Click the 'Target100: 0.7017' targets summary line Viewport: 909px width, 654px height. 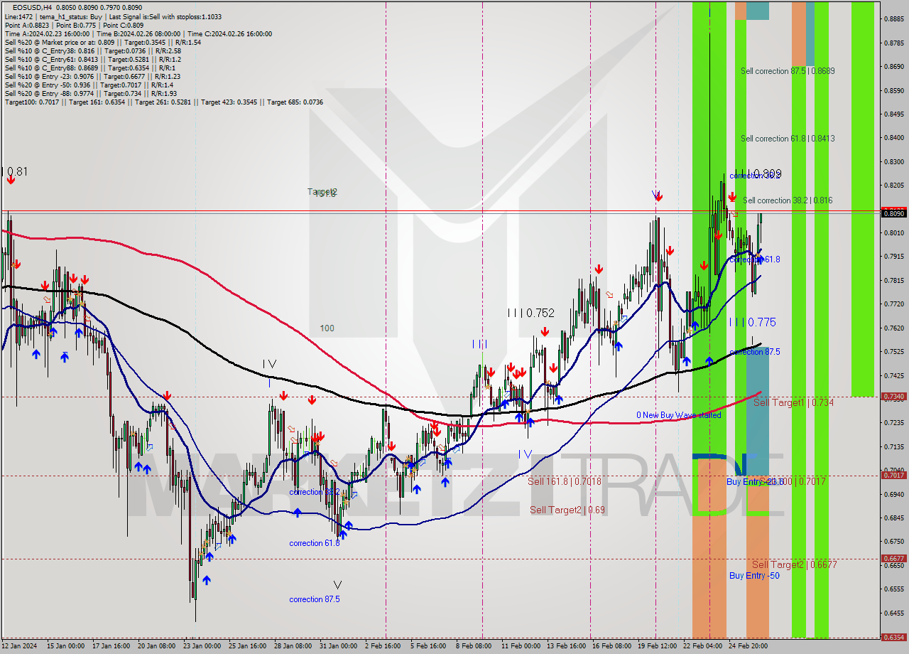164,102
